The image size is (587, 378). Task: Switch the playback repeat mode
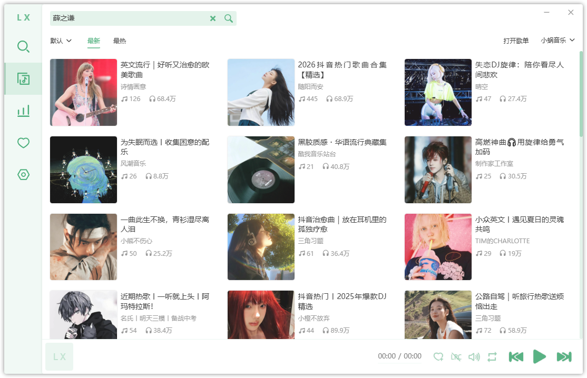492,356
